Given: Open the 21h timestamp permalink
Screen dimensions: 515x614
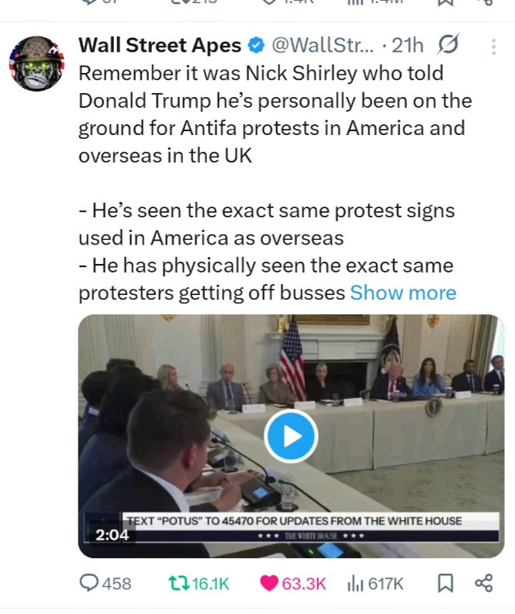Looking at the screenshot, I should pos(408,47).
